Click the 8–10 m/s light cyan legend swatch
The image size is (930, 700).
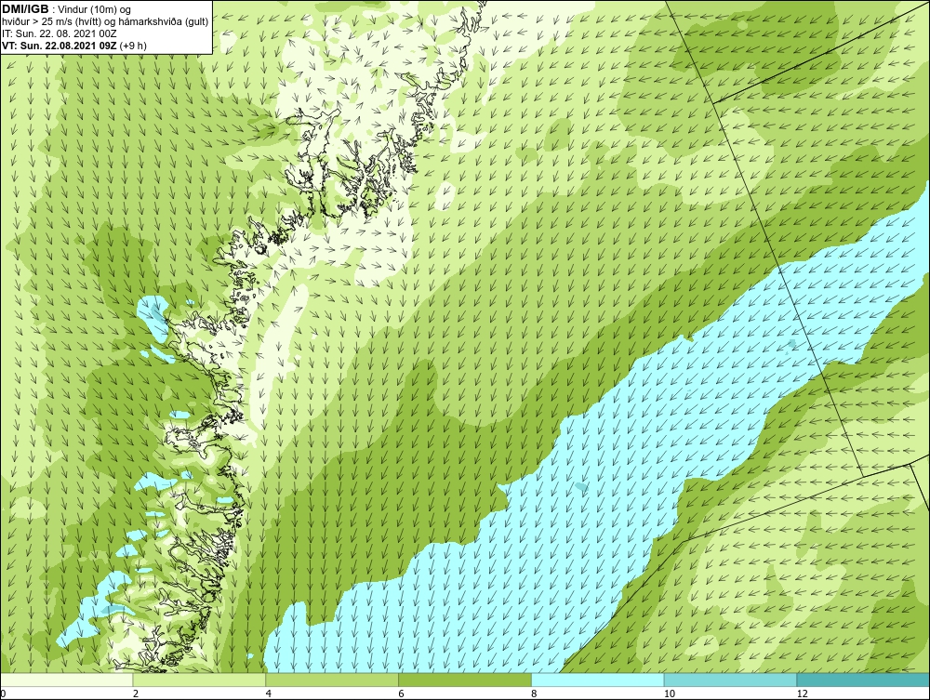click(x=598, y=680)
